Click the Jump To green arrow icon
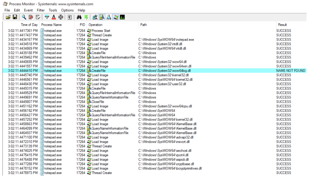 86,17
